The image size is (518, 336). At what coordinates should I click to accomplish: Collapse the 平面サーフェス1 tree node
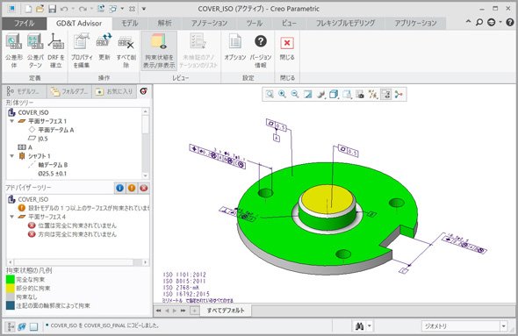(x=12, y=121)
